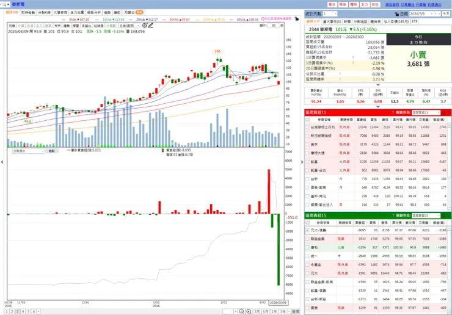The height and width of the screenshot is (315, 452).
Task: Tick the checkbox for 統一 row
Action: click(x=307, y=256)
